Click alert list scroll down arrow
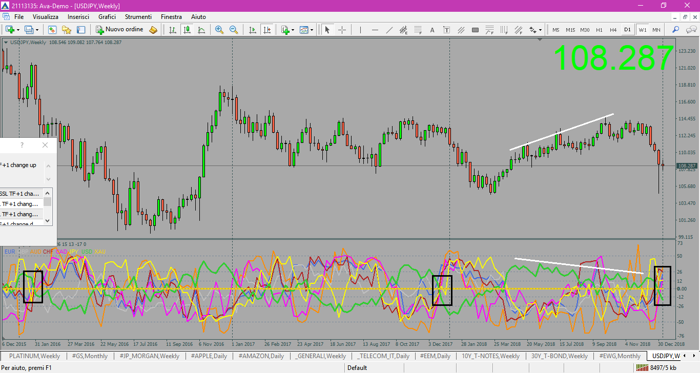700x373 pixels. (x=48, y=220)
